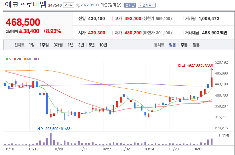The image size is (235, 155).
Task: Show the 5년 line chart
Action: 92,45
